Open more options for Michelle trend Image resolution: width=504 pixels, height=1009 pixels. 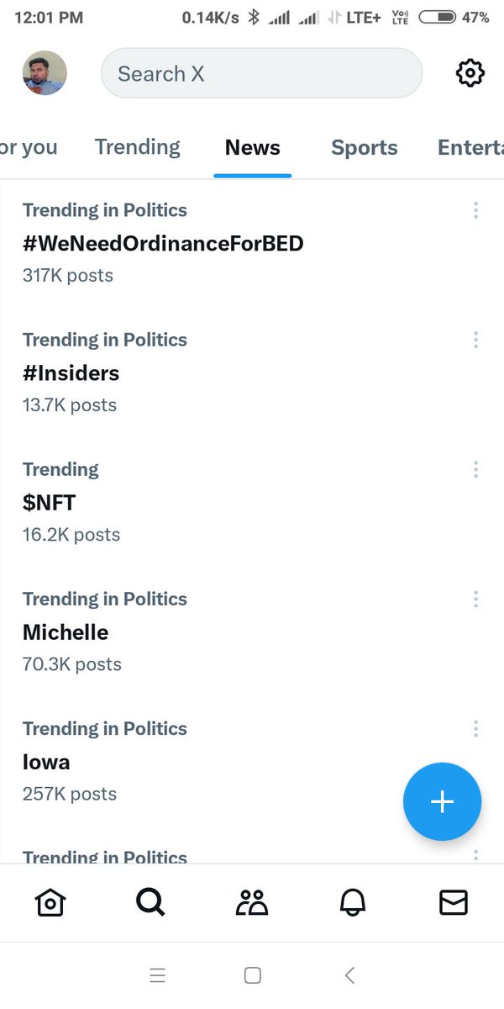click(x=475, y=599)
